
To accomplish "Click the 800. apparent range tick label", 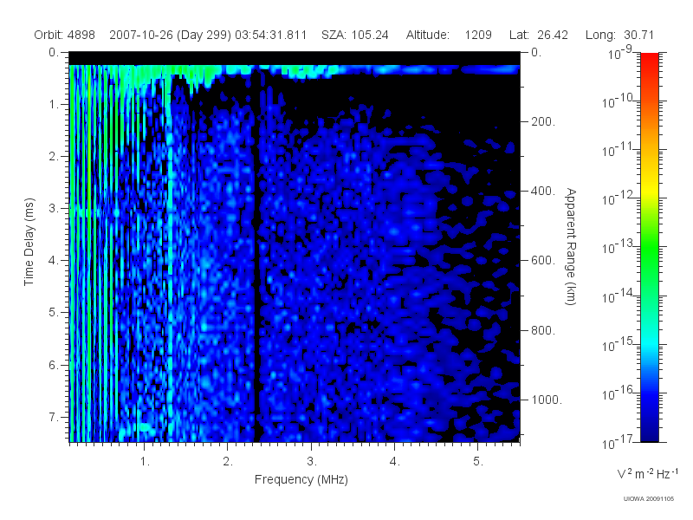I will (543, 330).
